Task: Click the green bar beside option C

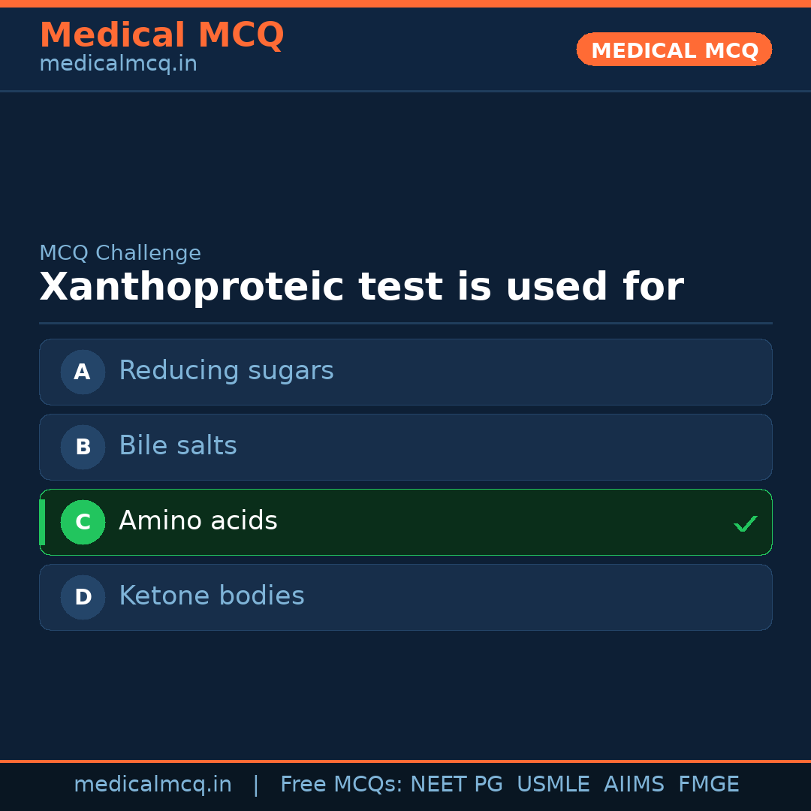Action: click(42, 522)
